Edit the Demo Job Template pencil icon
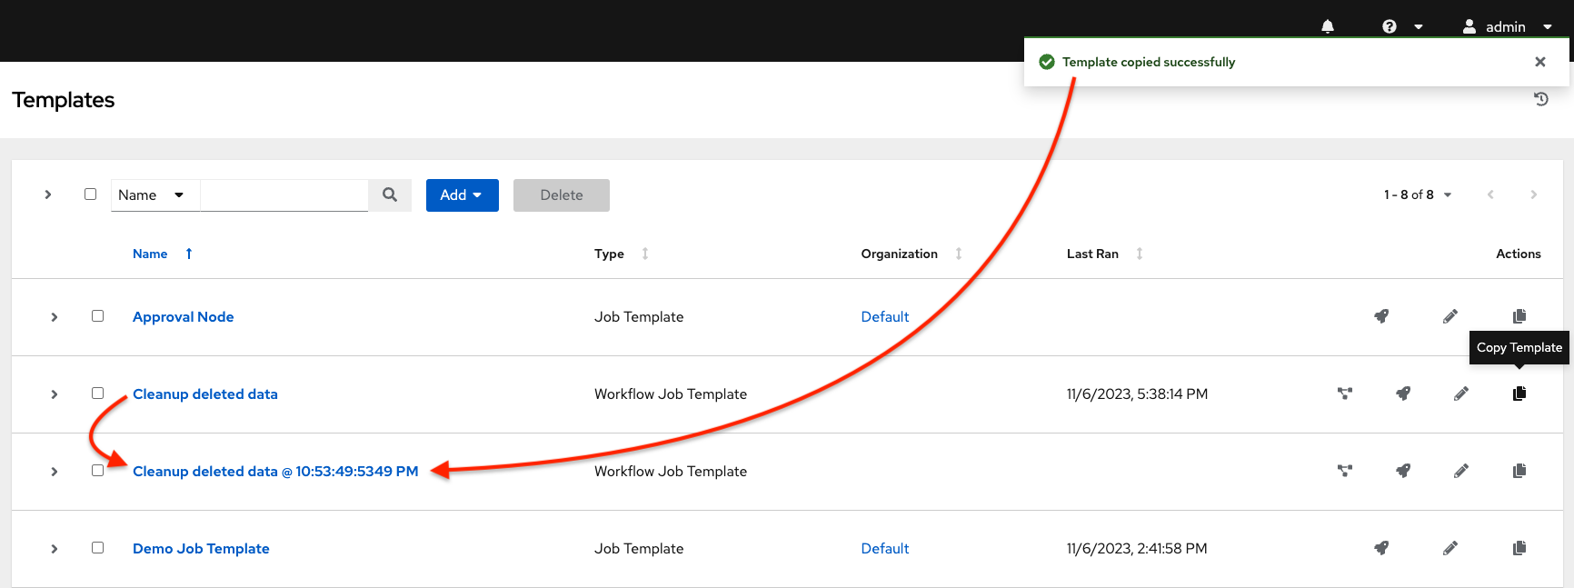The image size is (1574, 588). click(1450, 548)
